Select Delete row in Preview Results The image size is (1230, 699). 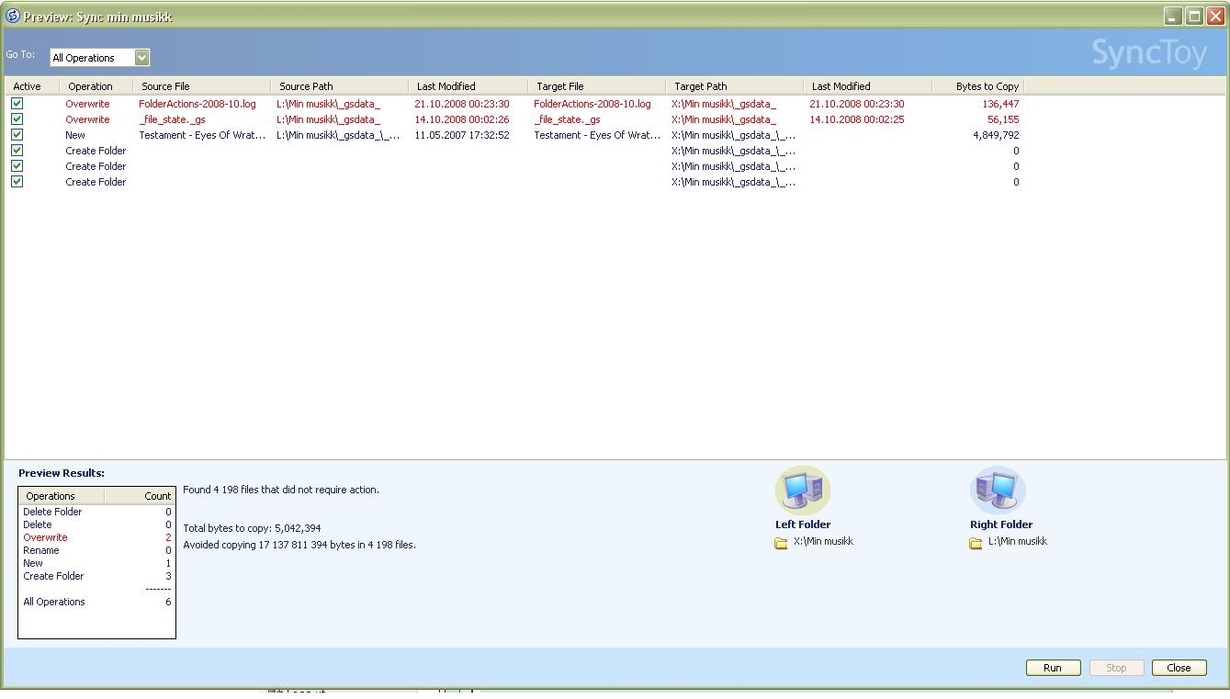96,524
